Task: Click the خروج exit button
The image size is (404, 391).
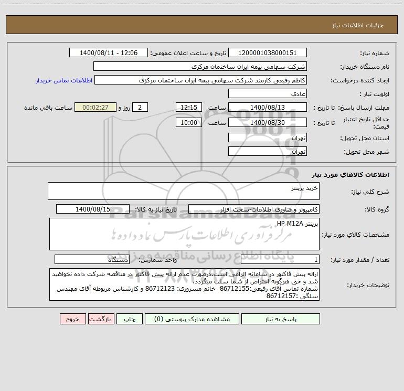Action: pyautogui.click(x=72, y=319)
